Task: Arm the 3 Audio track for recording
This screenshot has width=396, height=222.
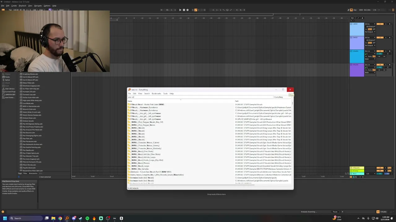Action: [390, 51]
